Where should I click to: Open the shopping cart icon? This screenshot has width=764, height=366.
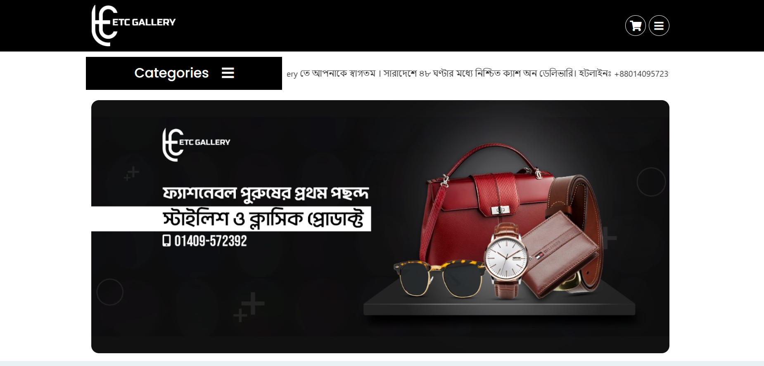point(635,26)
